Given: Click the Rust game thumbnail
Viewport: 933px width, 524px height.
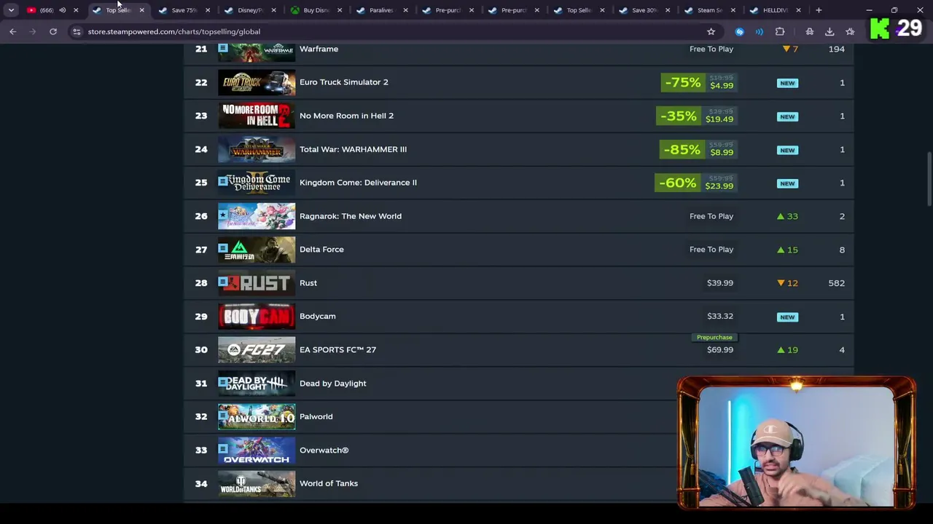Looking at the screenshot, I should 257,283.
